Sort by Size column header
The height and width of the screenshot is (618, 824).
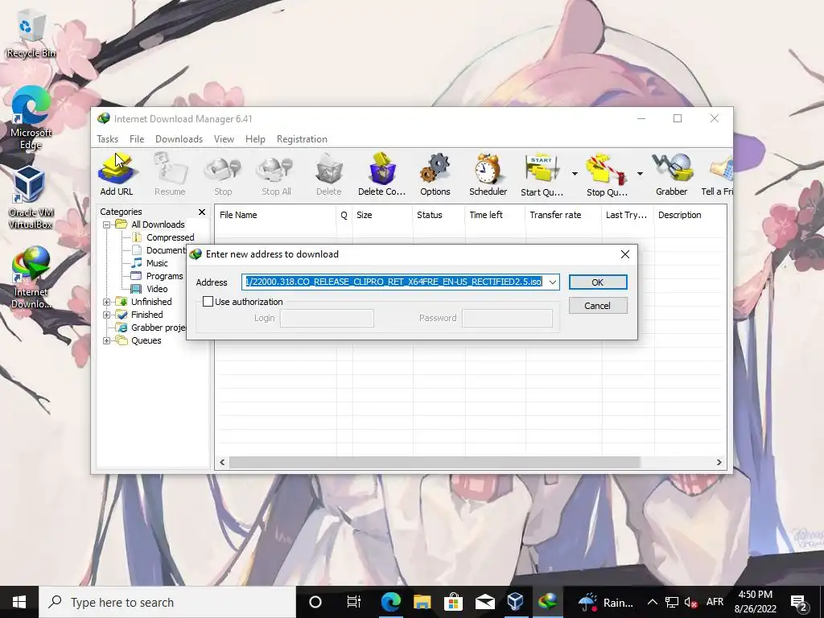[x=382, y=215]
